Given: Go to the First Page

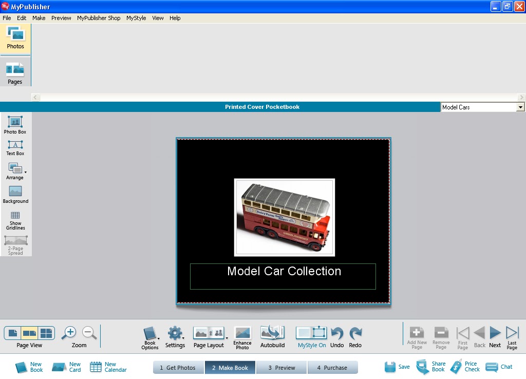Looking at the screenshot, I should (x=463, y=338).
